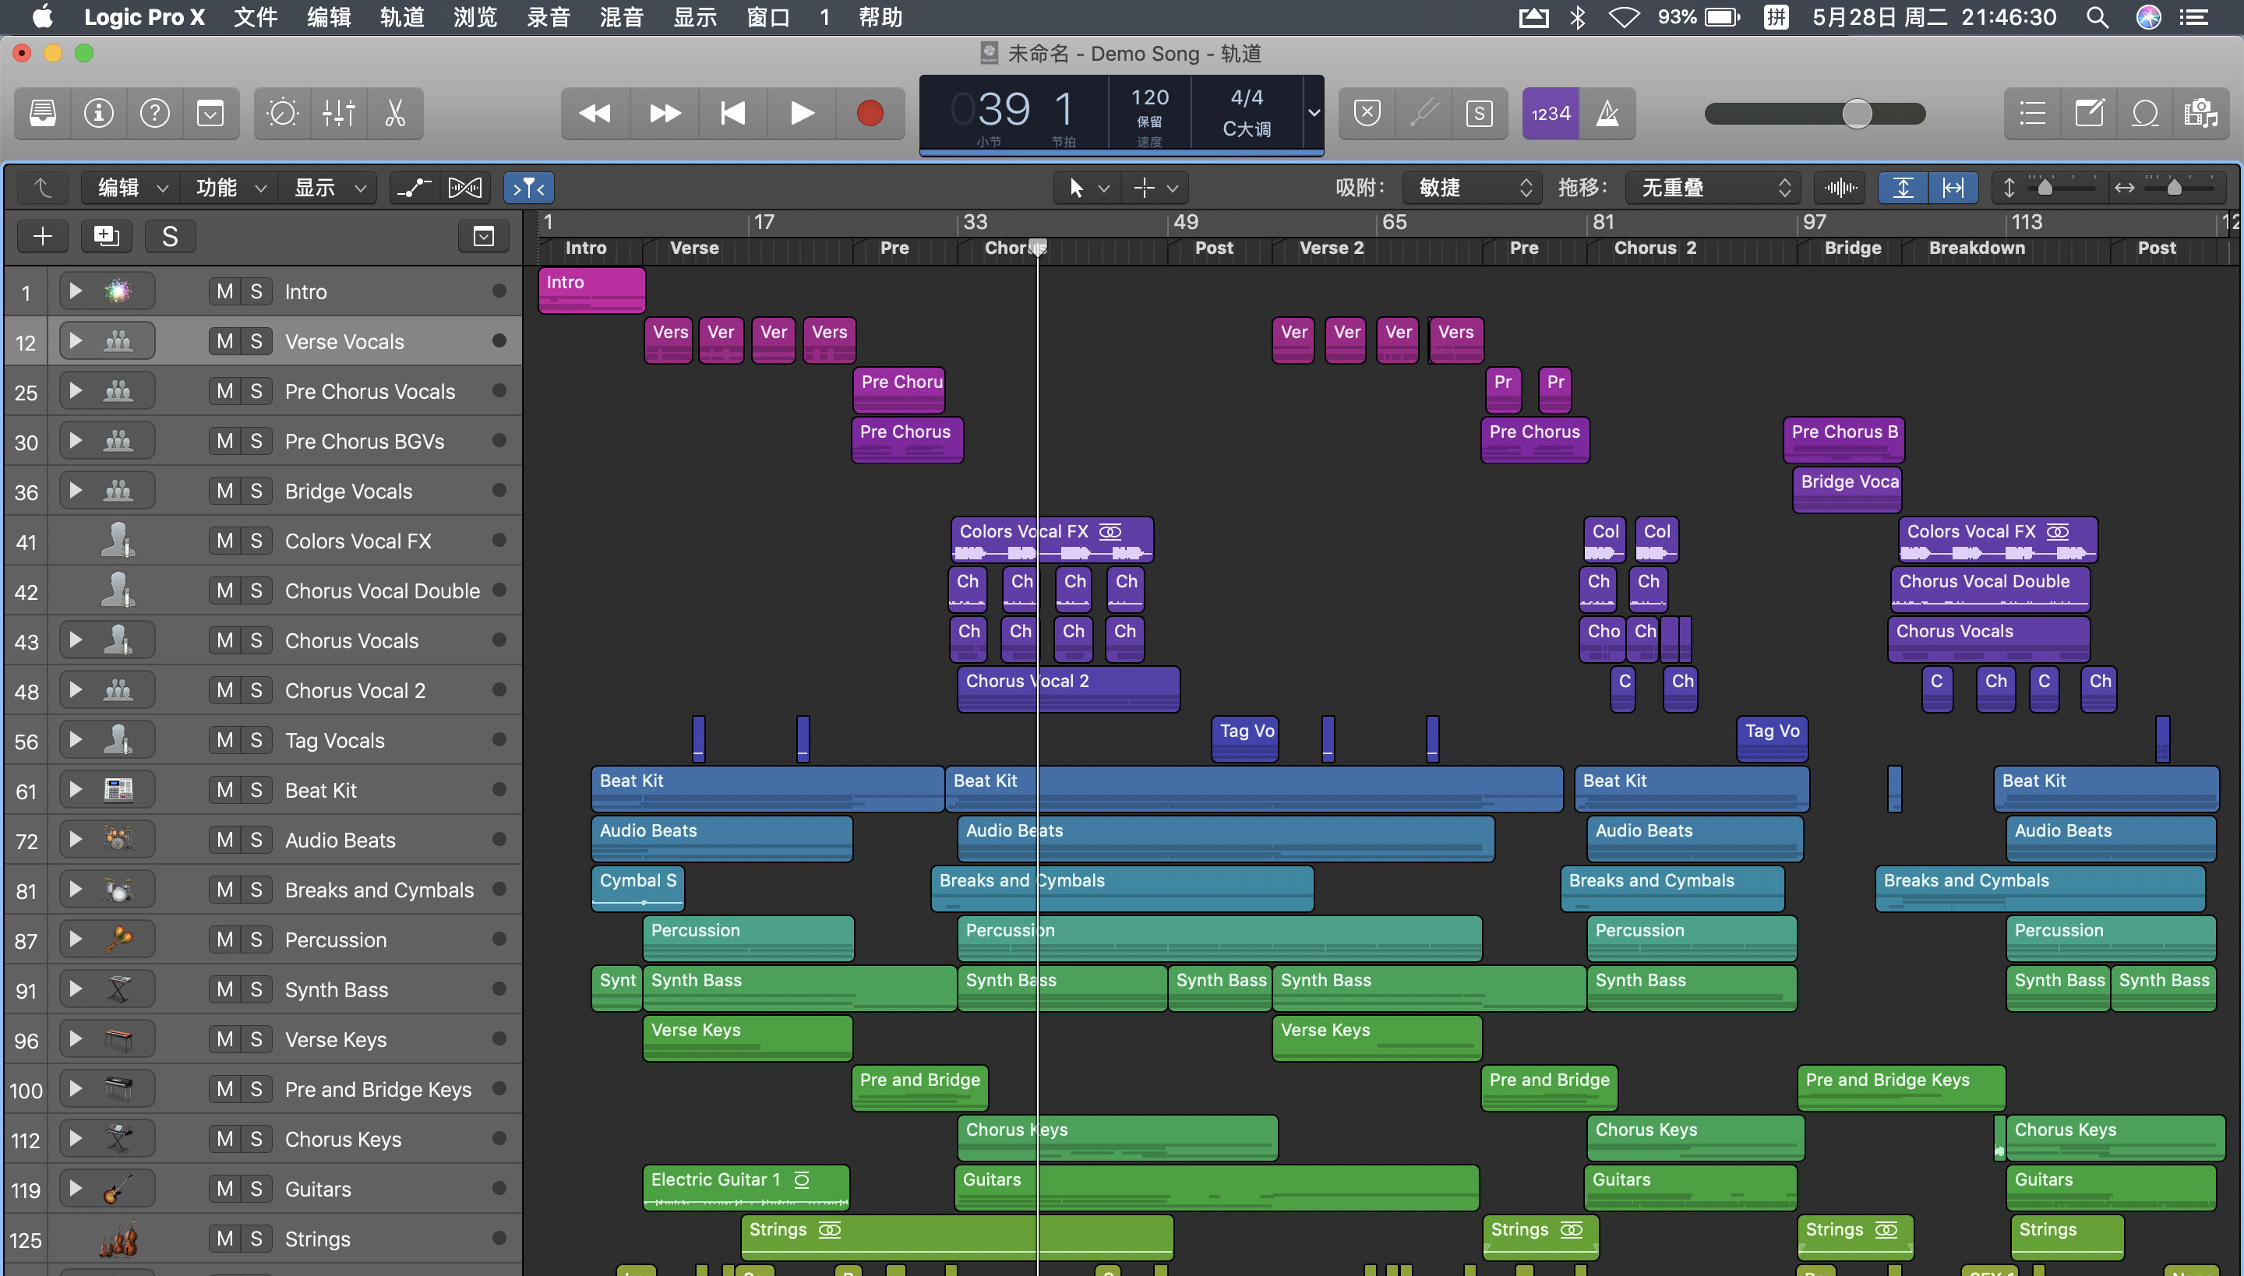
Task: Open Spotlight search in the menu bar
Action: tap(2097, 17)
